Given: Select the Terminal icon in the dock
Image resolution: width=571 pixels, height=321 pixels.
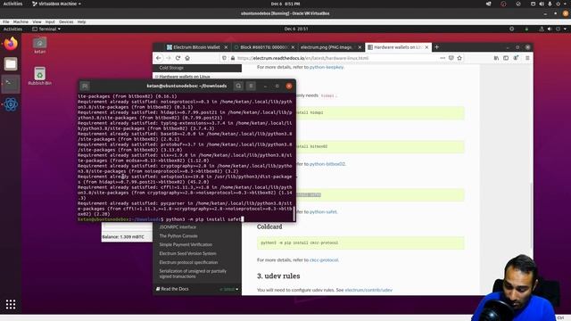Looking at the screenshot, I should pyautogui.click(x=11, y=84).
